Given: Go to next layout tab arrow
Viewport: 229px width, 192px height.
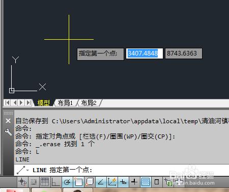Looking at the screenshot, I should [21, 103].
